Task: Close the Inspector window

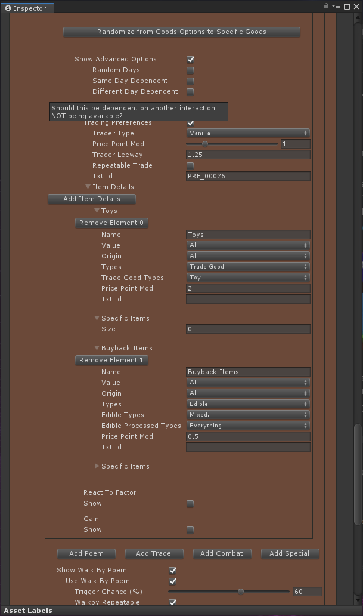Action: coord(356,7)
